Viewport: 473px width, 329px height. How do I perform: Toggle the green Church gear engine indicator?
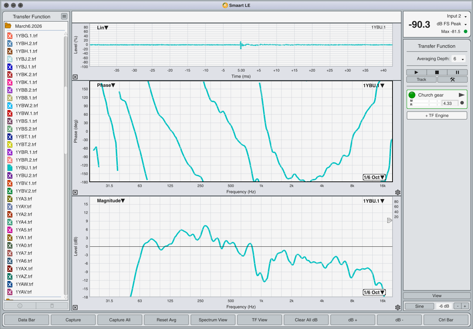(412, 95)
